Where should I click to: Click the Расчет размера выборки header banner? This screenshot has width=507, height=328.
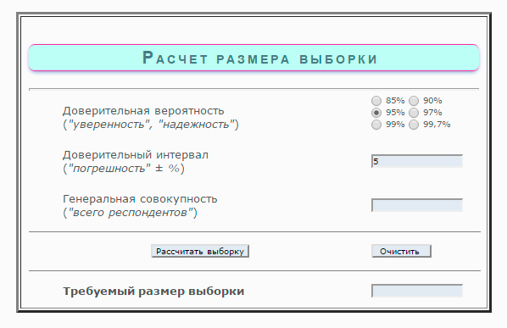[x=253, y=58]
